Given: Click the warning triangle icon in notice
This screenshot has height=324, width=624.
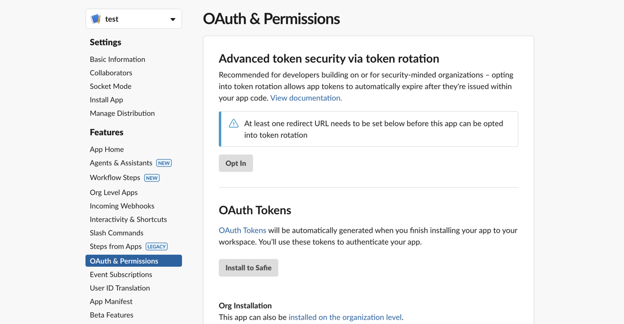Looking at the screenshot, I should (234, 123).
